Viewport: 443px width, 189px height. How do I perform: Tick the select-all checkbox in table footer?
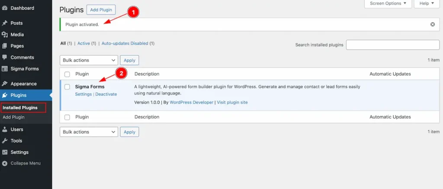(x=67, y=117)
